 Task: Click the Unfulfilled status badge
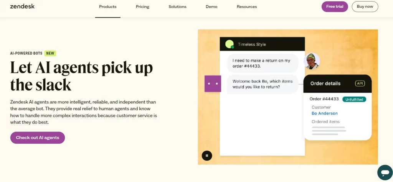coord(354,99)
